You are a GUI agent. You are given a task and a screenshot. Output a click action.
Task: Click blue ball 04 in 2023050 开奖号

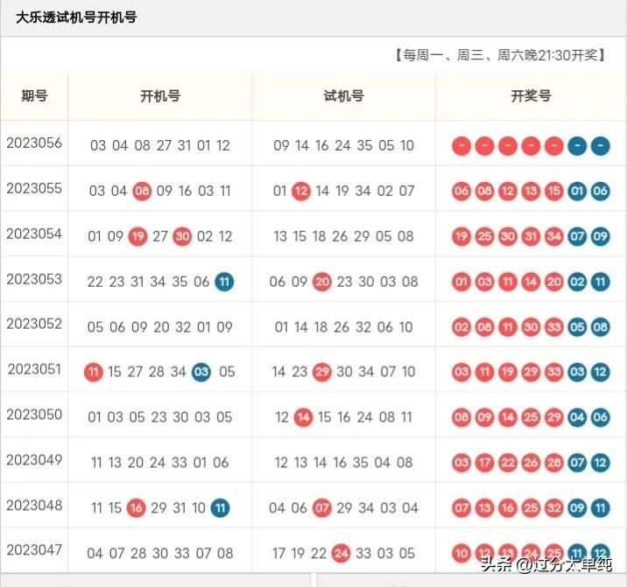coord(577,418)
